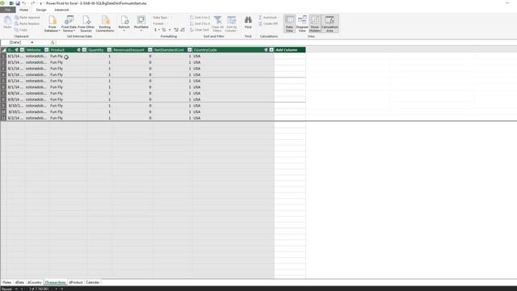Screen dimensions: 517x291
Task: Open the From Database import option
Action: (x=52, y=23)
